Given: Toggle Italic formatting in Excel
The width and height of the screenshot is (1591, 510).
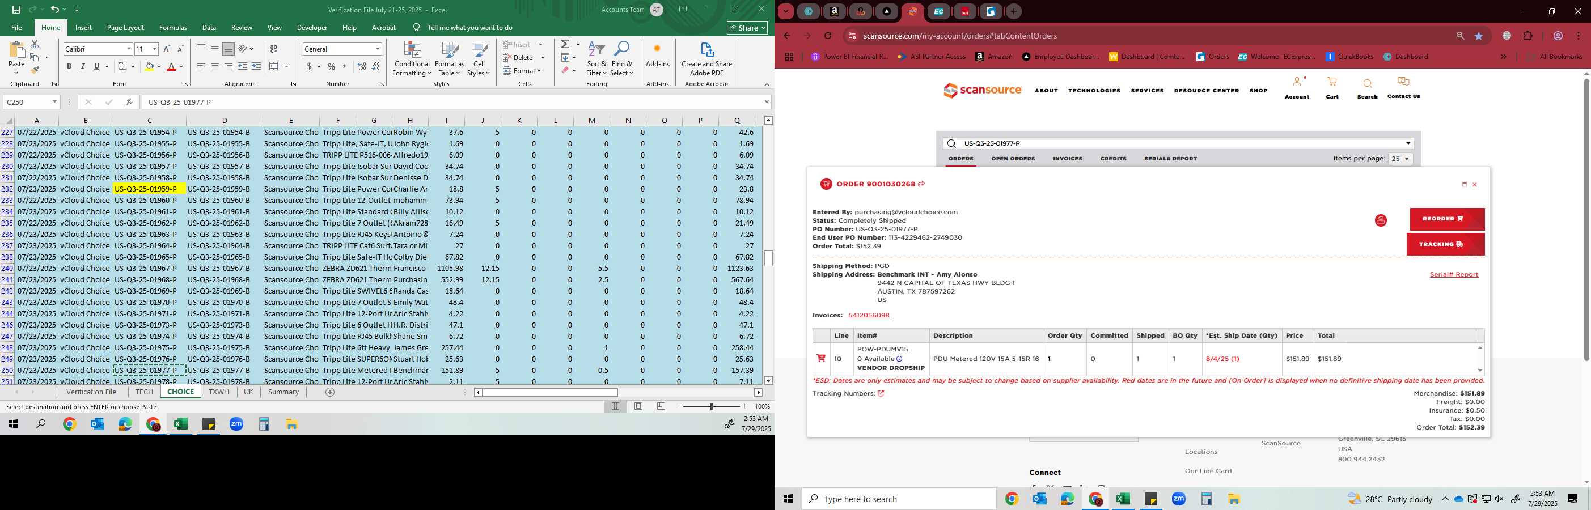Looking at the screenshot, I should [x=83, y=66].
